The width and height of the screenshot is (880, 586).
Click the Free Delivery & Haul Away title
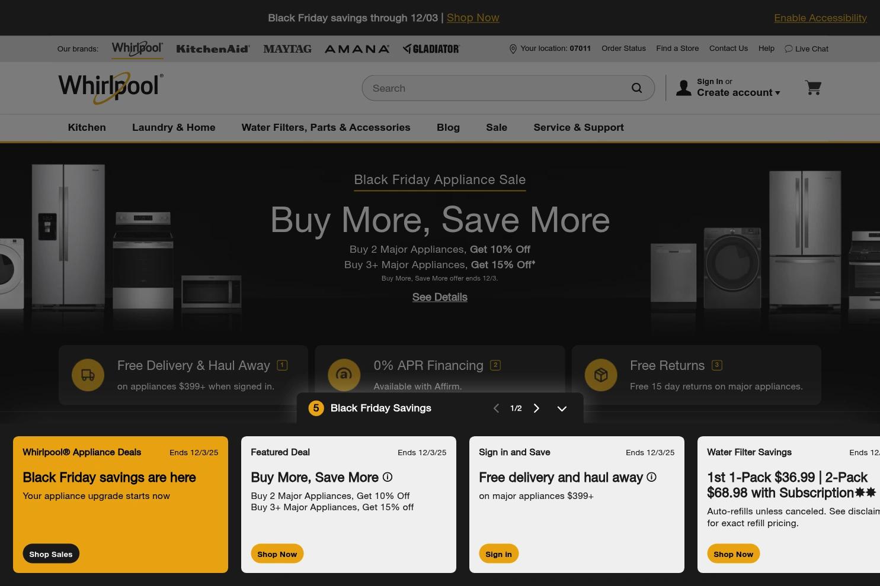194,366
